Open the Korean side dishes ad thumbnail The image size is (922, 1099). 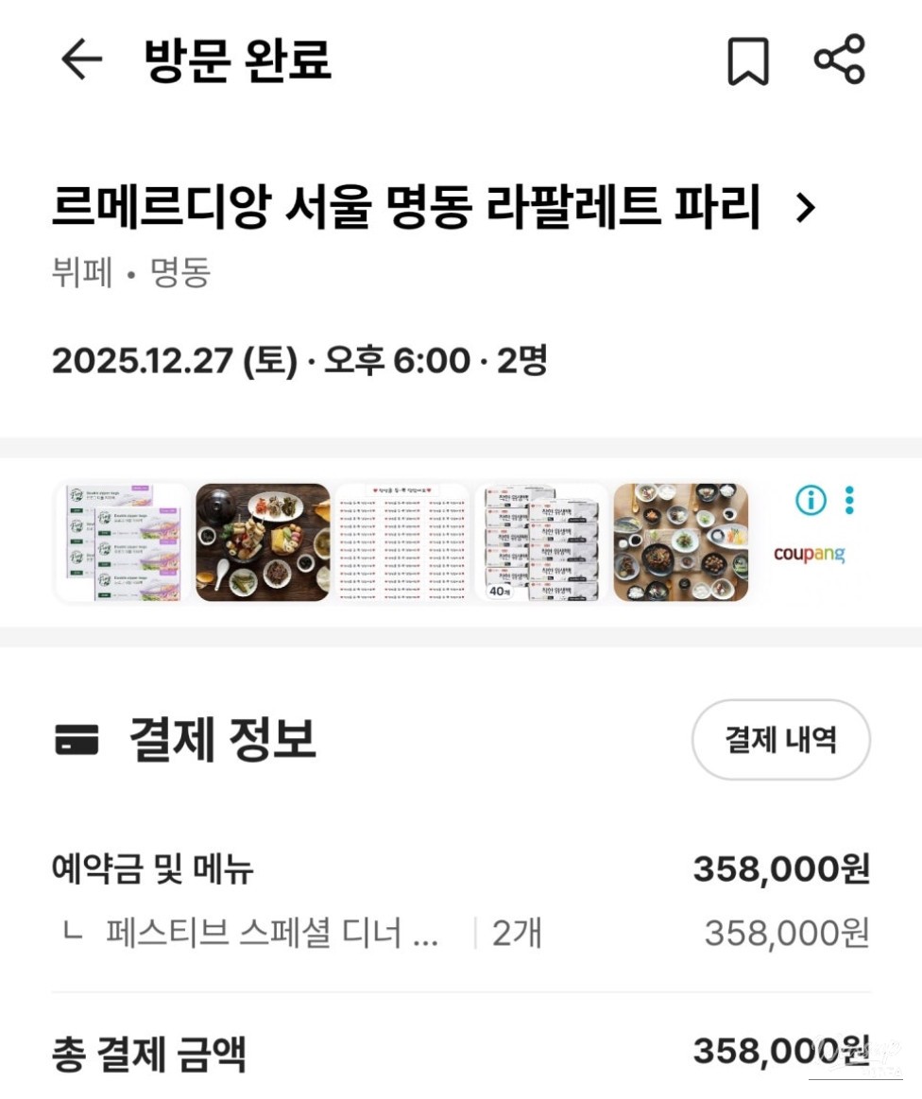[680, 542]
